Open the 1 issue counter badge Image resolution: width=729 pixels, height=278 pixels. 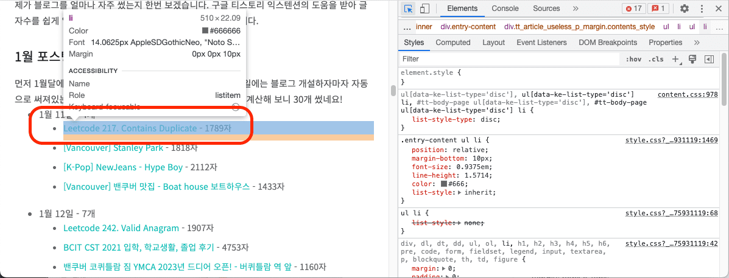click(659, 9)
